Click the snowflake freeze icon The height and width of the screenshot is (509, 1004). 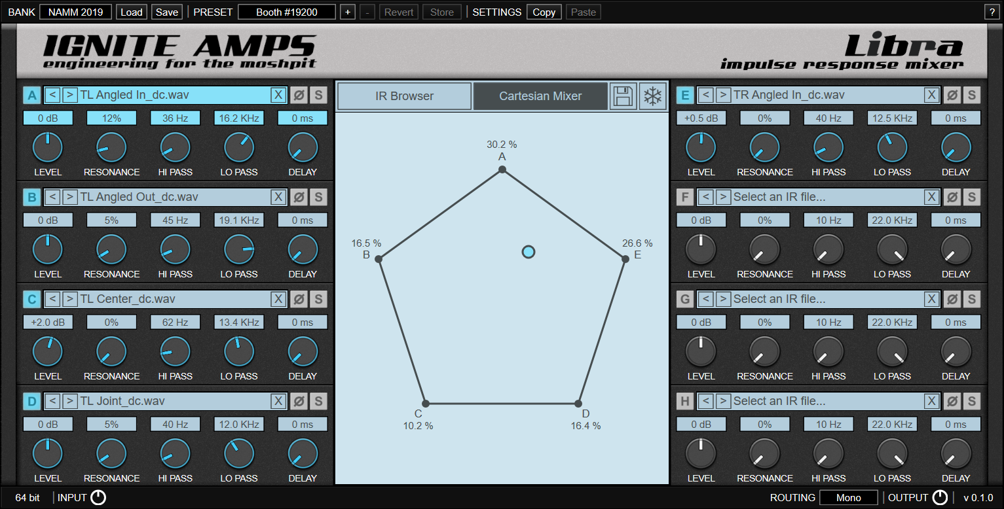[652, 96]
